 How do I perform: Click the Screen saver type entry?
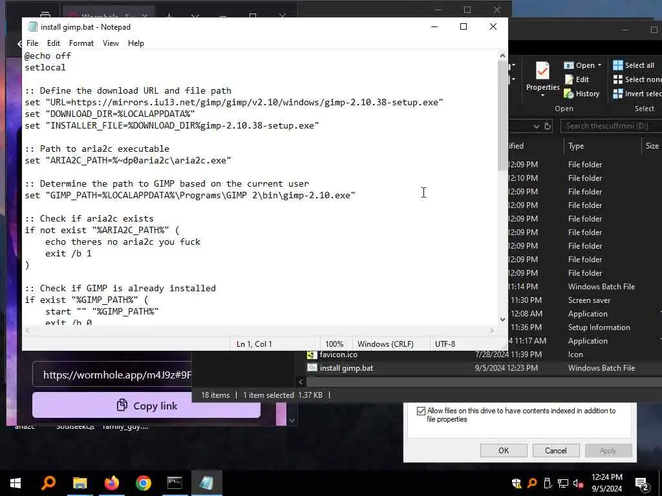pyautogui.click(x=589, y=300)
